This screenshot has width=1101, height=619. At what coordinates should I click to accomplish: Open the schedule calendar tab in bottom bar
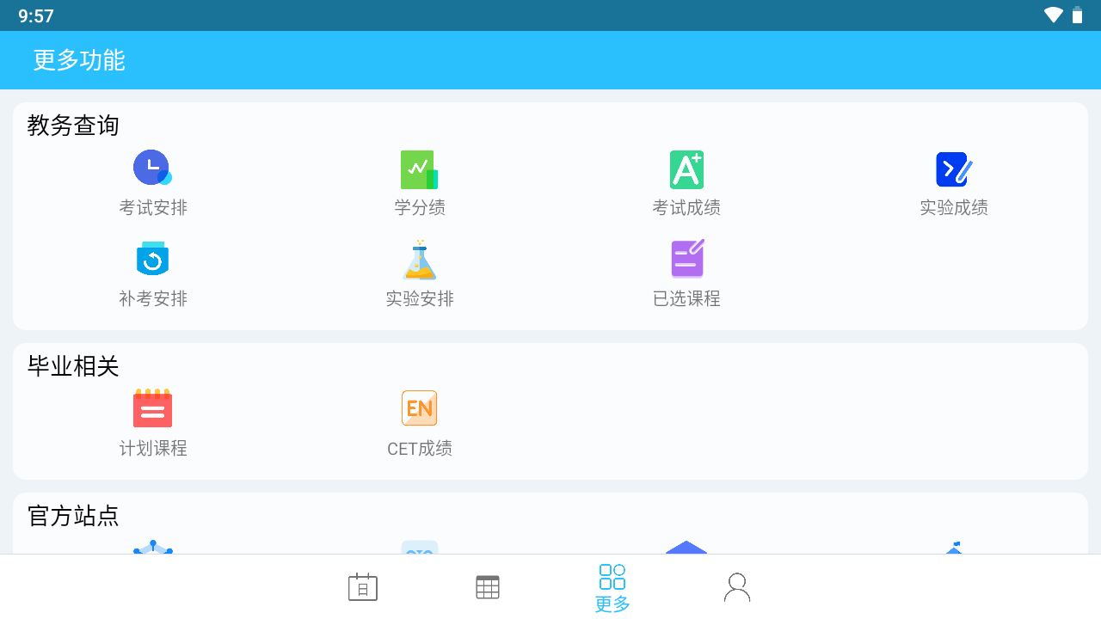[362, 586]
